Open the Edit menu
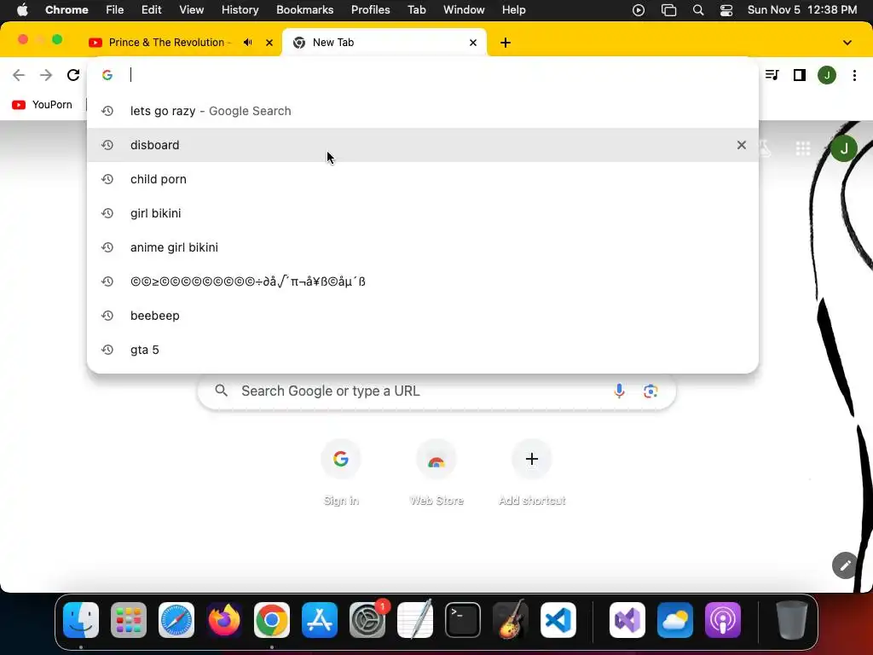The width and height of the screenshot is (873, 655). point(151,9)
